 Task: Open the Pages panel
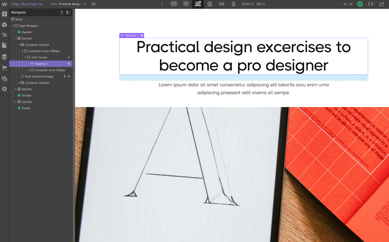[x=4, y=45]
